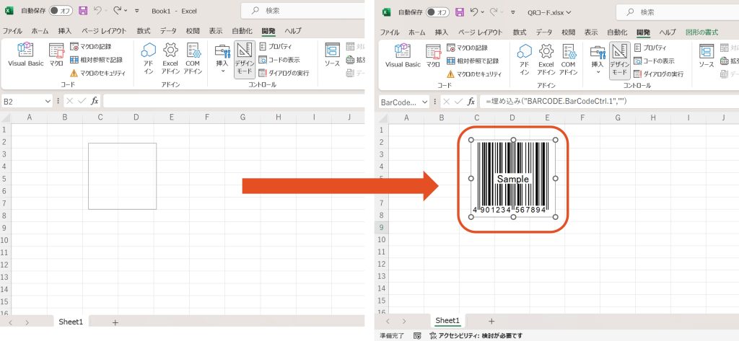Viewport: 739px width, 341px height.
Task: Enable 相対参照で記録 in QRコード window
Action: [x=473, y=61]
